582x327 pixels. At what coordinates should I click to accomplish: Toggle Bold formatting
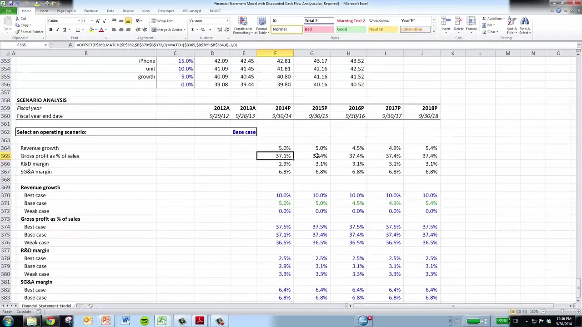50,30
